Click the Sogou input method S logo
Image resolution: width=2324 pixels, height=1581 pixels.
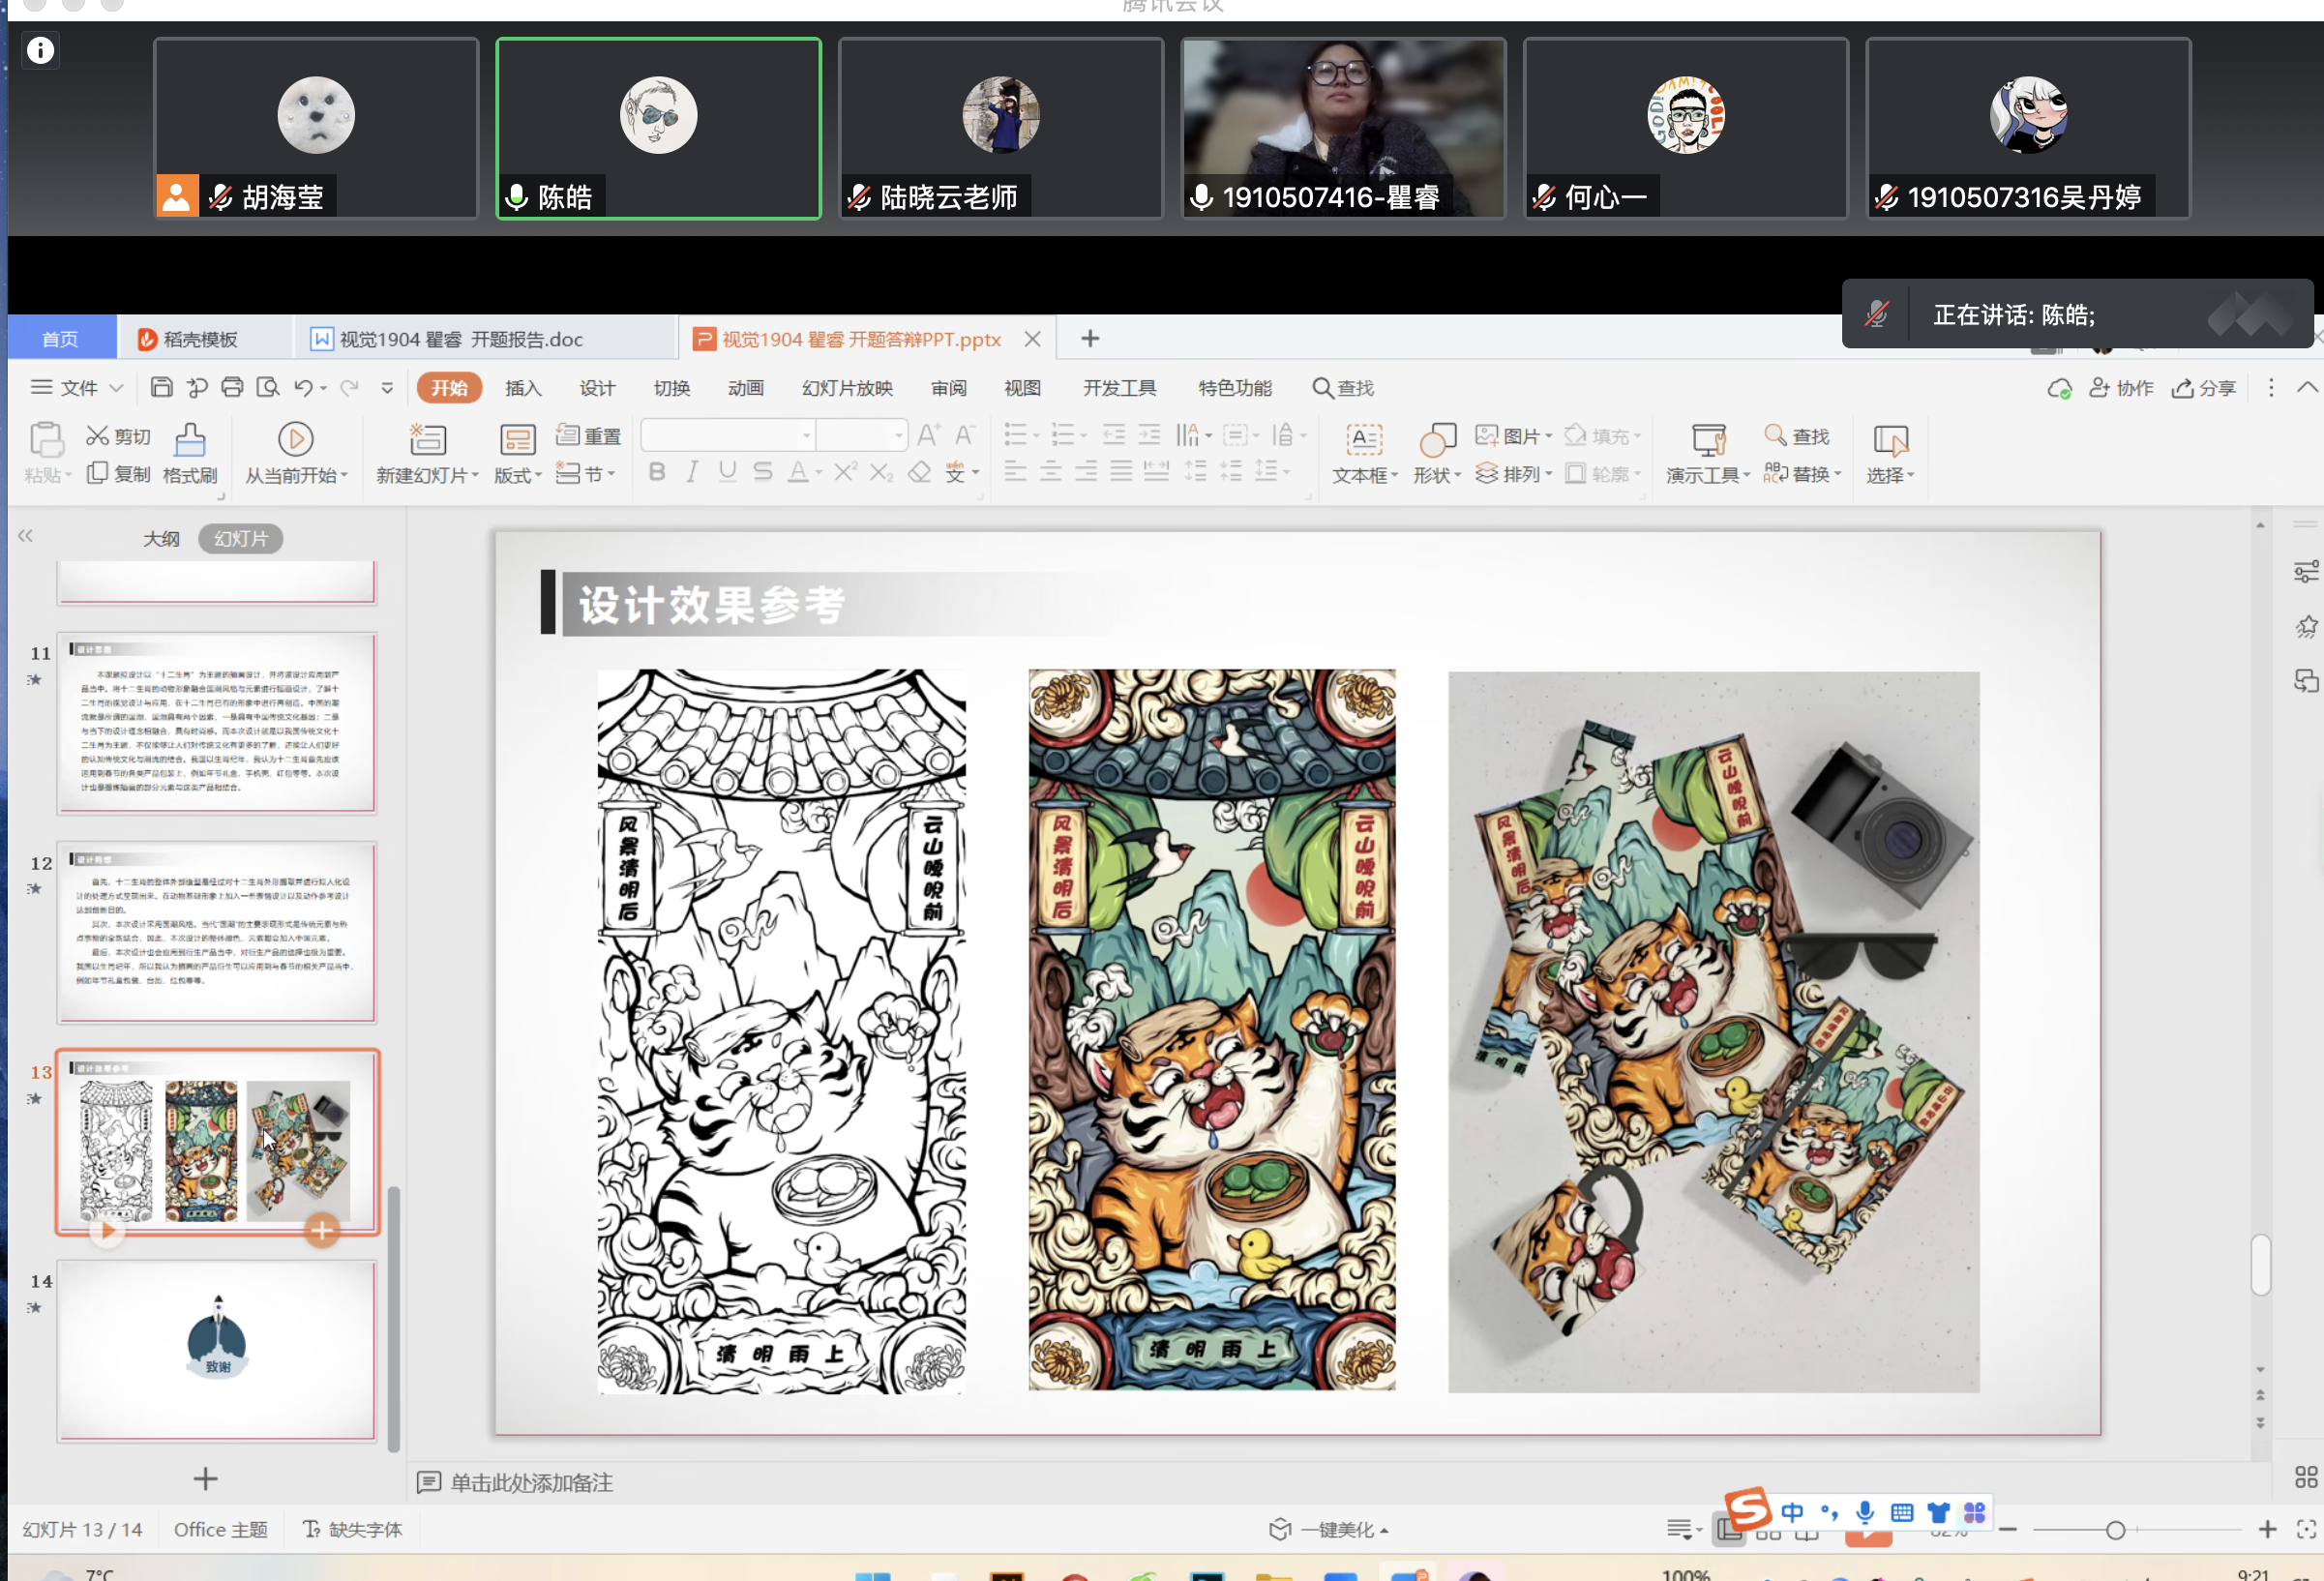[x=1748, y=1508]
